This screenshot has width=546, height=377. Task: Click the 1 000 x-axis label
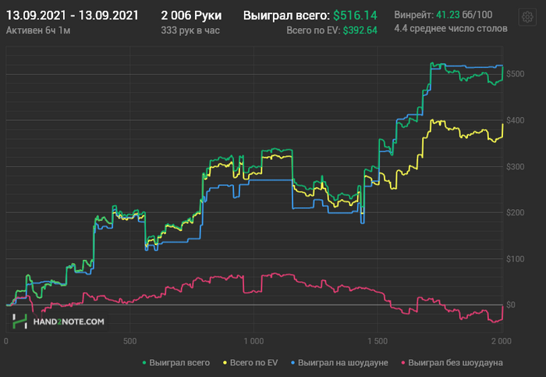[x=253, y=341]
